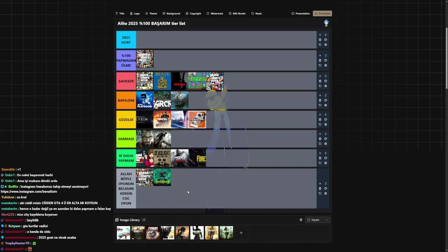Screen dimensions: 448x252
Task: Open color palette for ŞAHESER tier
Action: [x=325, y=81]
